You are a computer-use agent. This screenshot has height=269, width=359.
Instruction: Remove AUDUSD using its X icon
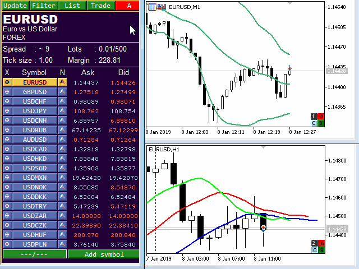7,140
